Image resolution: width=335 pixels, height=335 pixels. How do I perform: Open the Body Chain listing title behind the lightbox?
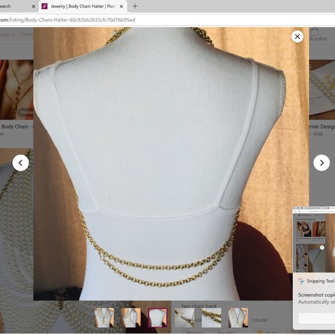coord(17,126)
